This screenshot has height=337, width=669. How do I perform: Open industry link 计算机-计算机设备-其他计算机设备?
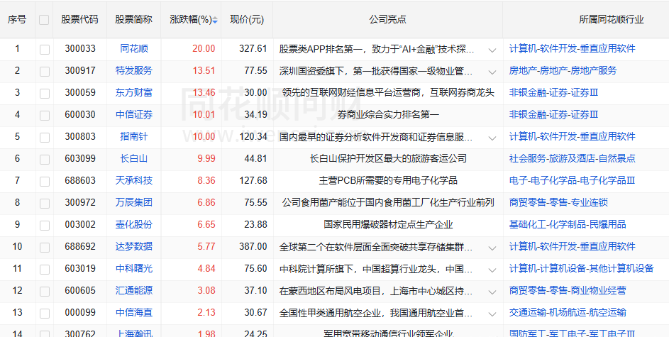pos(582,269)
